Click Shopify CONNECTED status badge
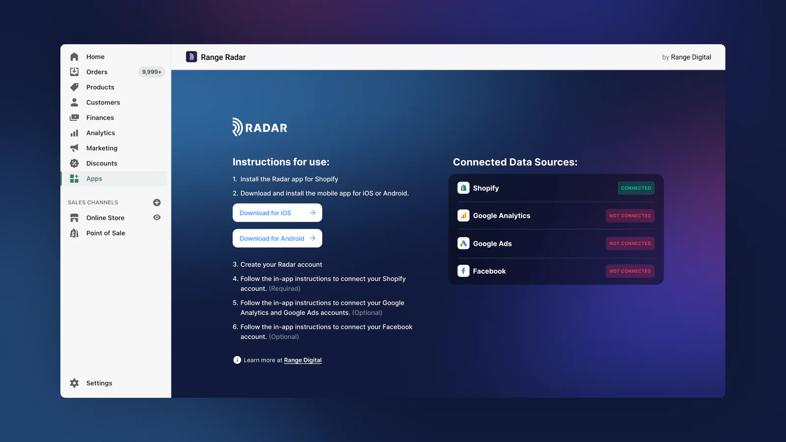This screenshot has height=442, width=786. click(x=636, y=188)
